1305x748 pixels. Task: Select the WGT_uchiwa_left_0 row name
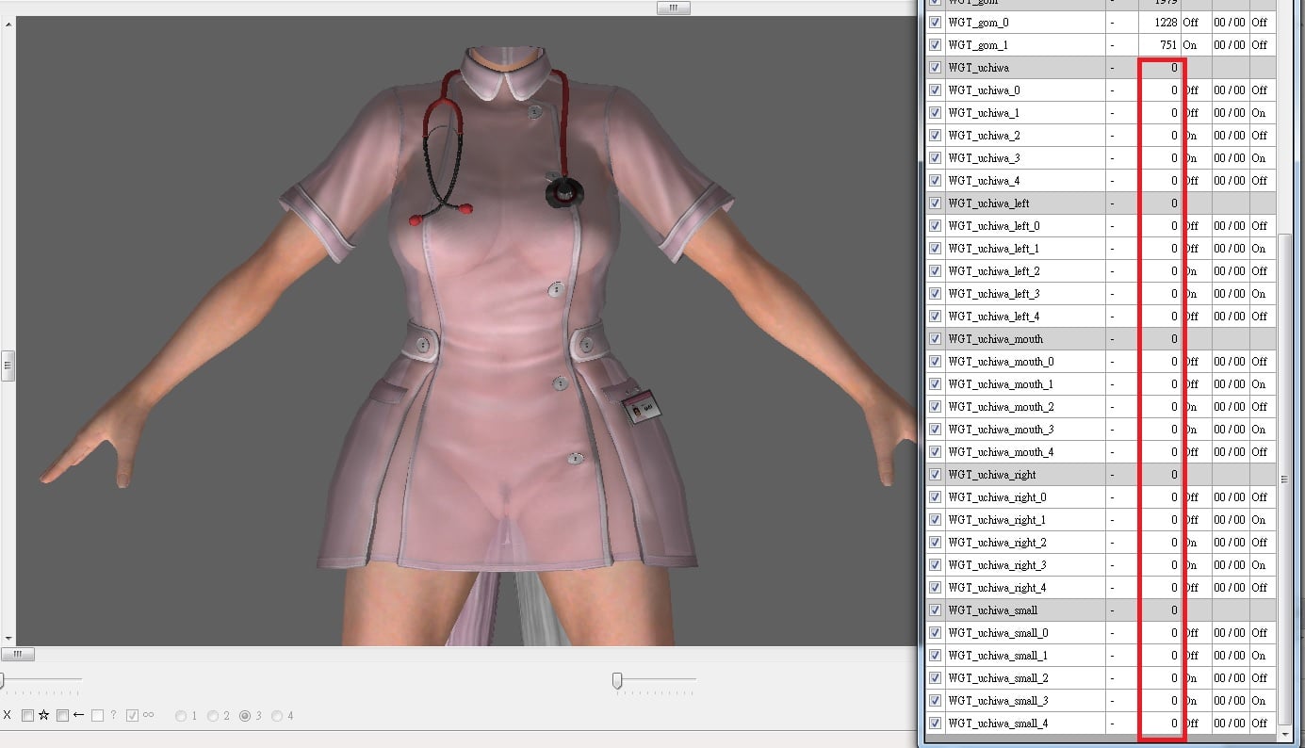tap(994, 226)
